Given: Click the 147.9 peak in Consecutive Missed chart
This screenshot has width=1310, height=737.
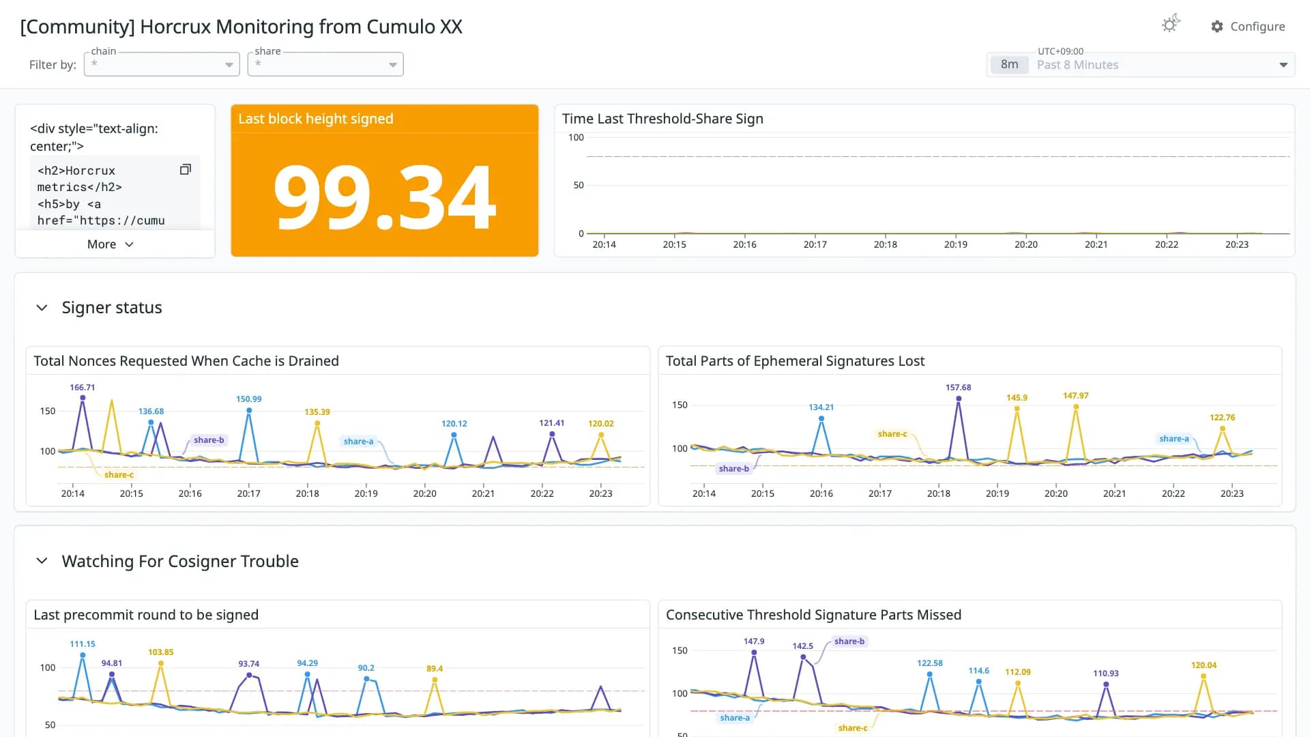Looking at the screenshot, I should [x=754, y=652].
